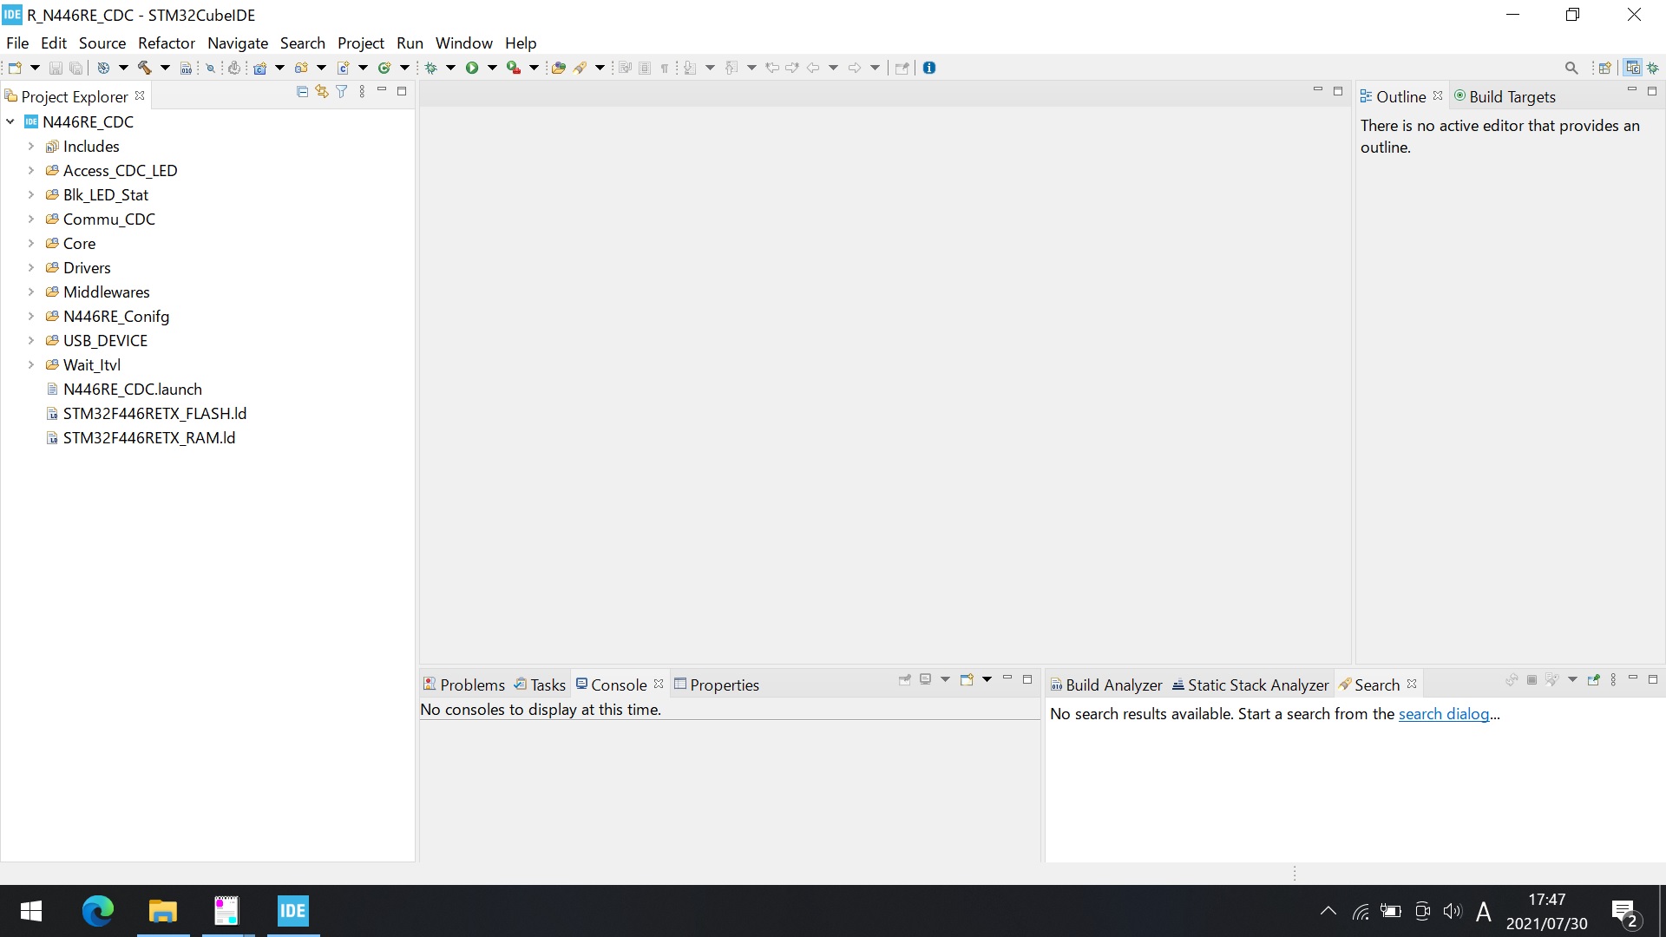
Task: Click the New class green icon
Action: click(384, 68)
